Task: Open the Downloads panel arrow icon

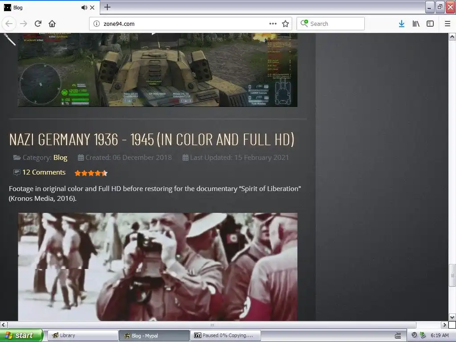Action: point(402,24)
